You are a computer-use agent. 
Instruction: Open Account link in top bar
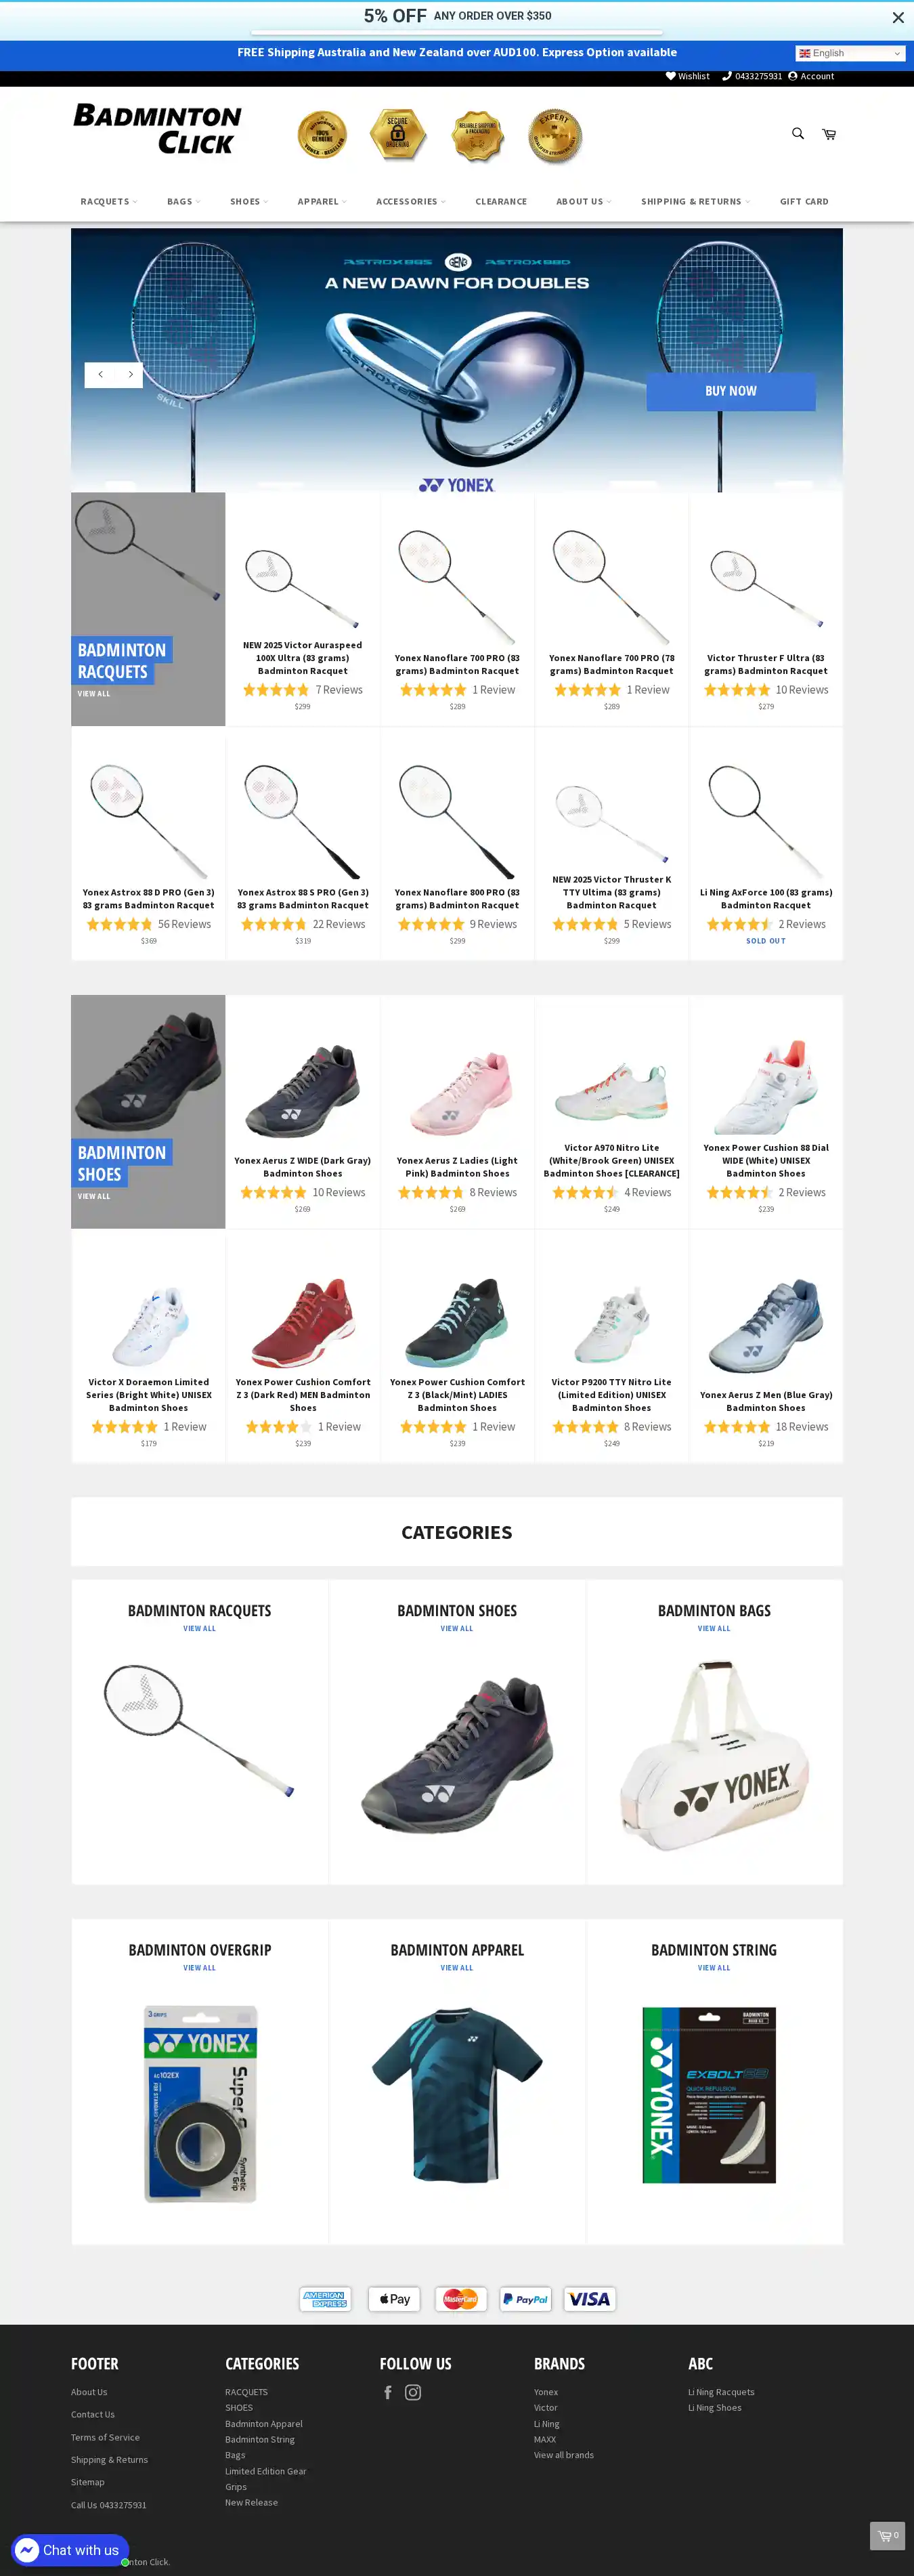(811, 76)
